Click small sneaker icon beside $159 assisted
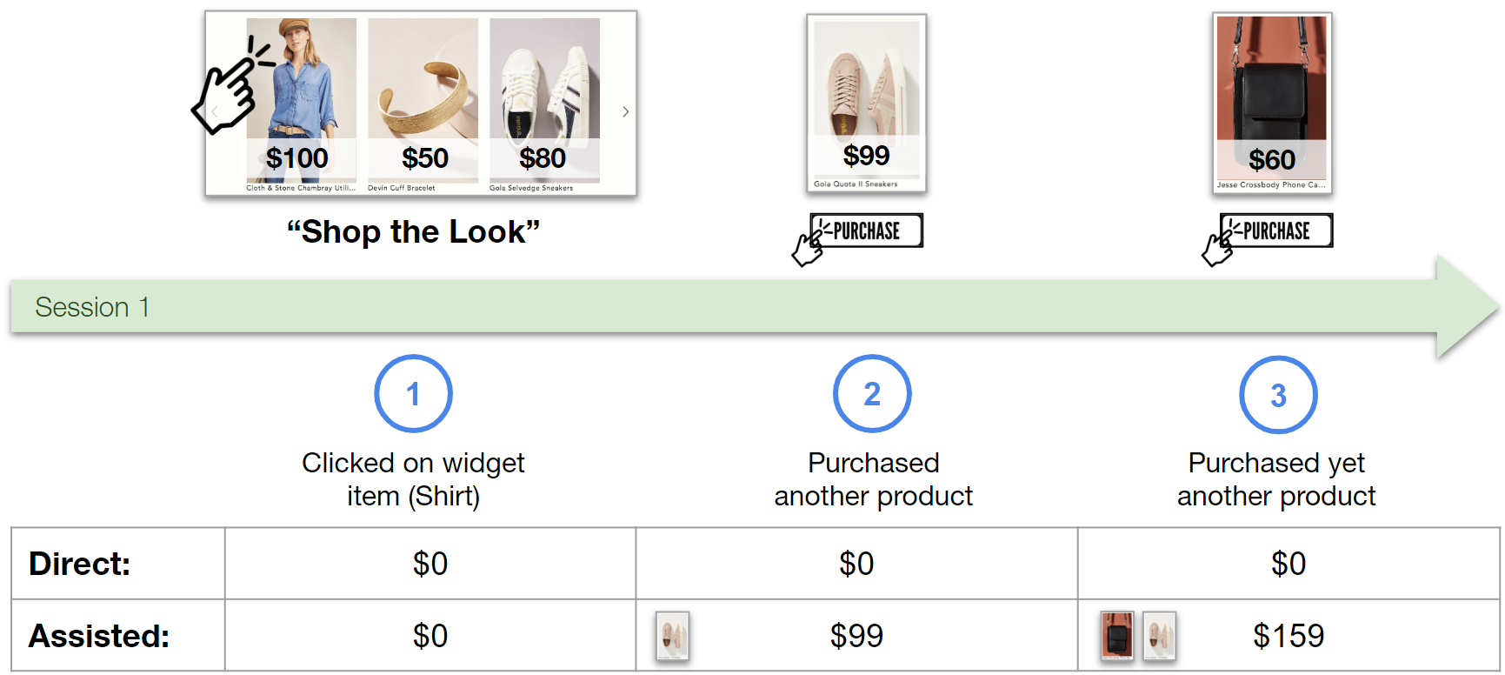Image resolution: width=1505 pixels, height=675 pixels. pyautogui.click(x=1158, y=636)
